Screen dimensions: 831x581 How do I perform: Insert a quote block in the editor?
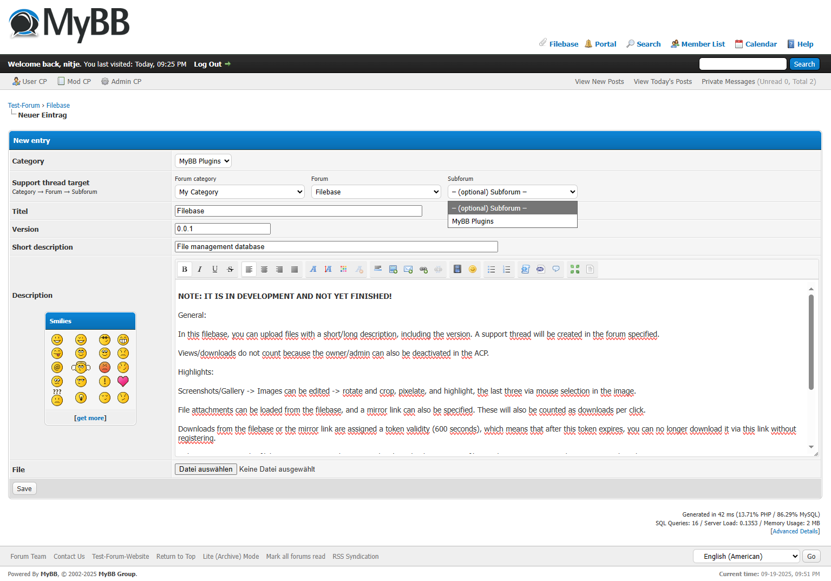[556, 269]
